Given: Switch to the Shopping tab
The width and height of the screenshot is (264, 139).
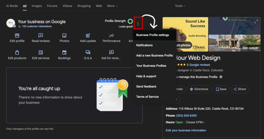Looking at the screenshot, I should [84, 6].
